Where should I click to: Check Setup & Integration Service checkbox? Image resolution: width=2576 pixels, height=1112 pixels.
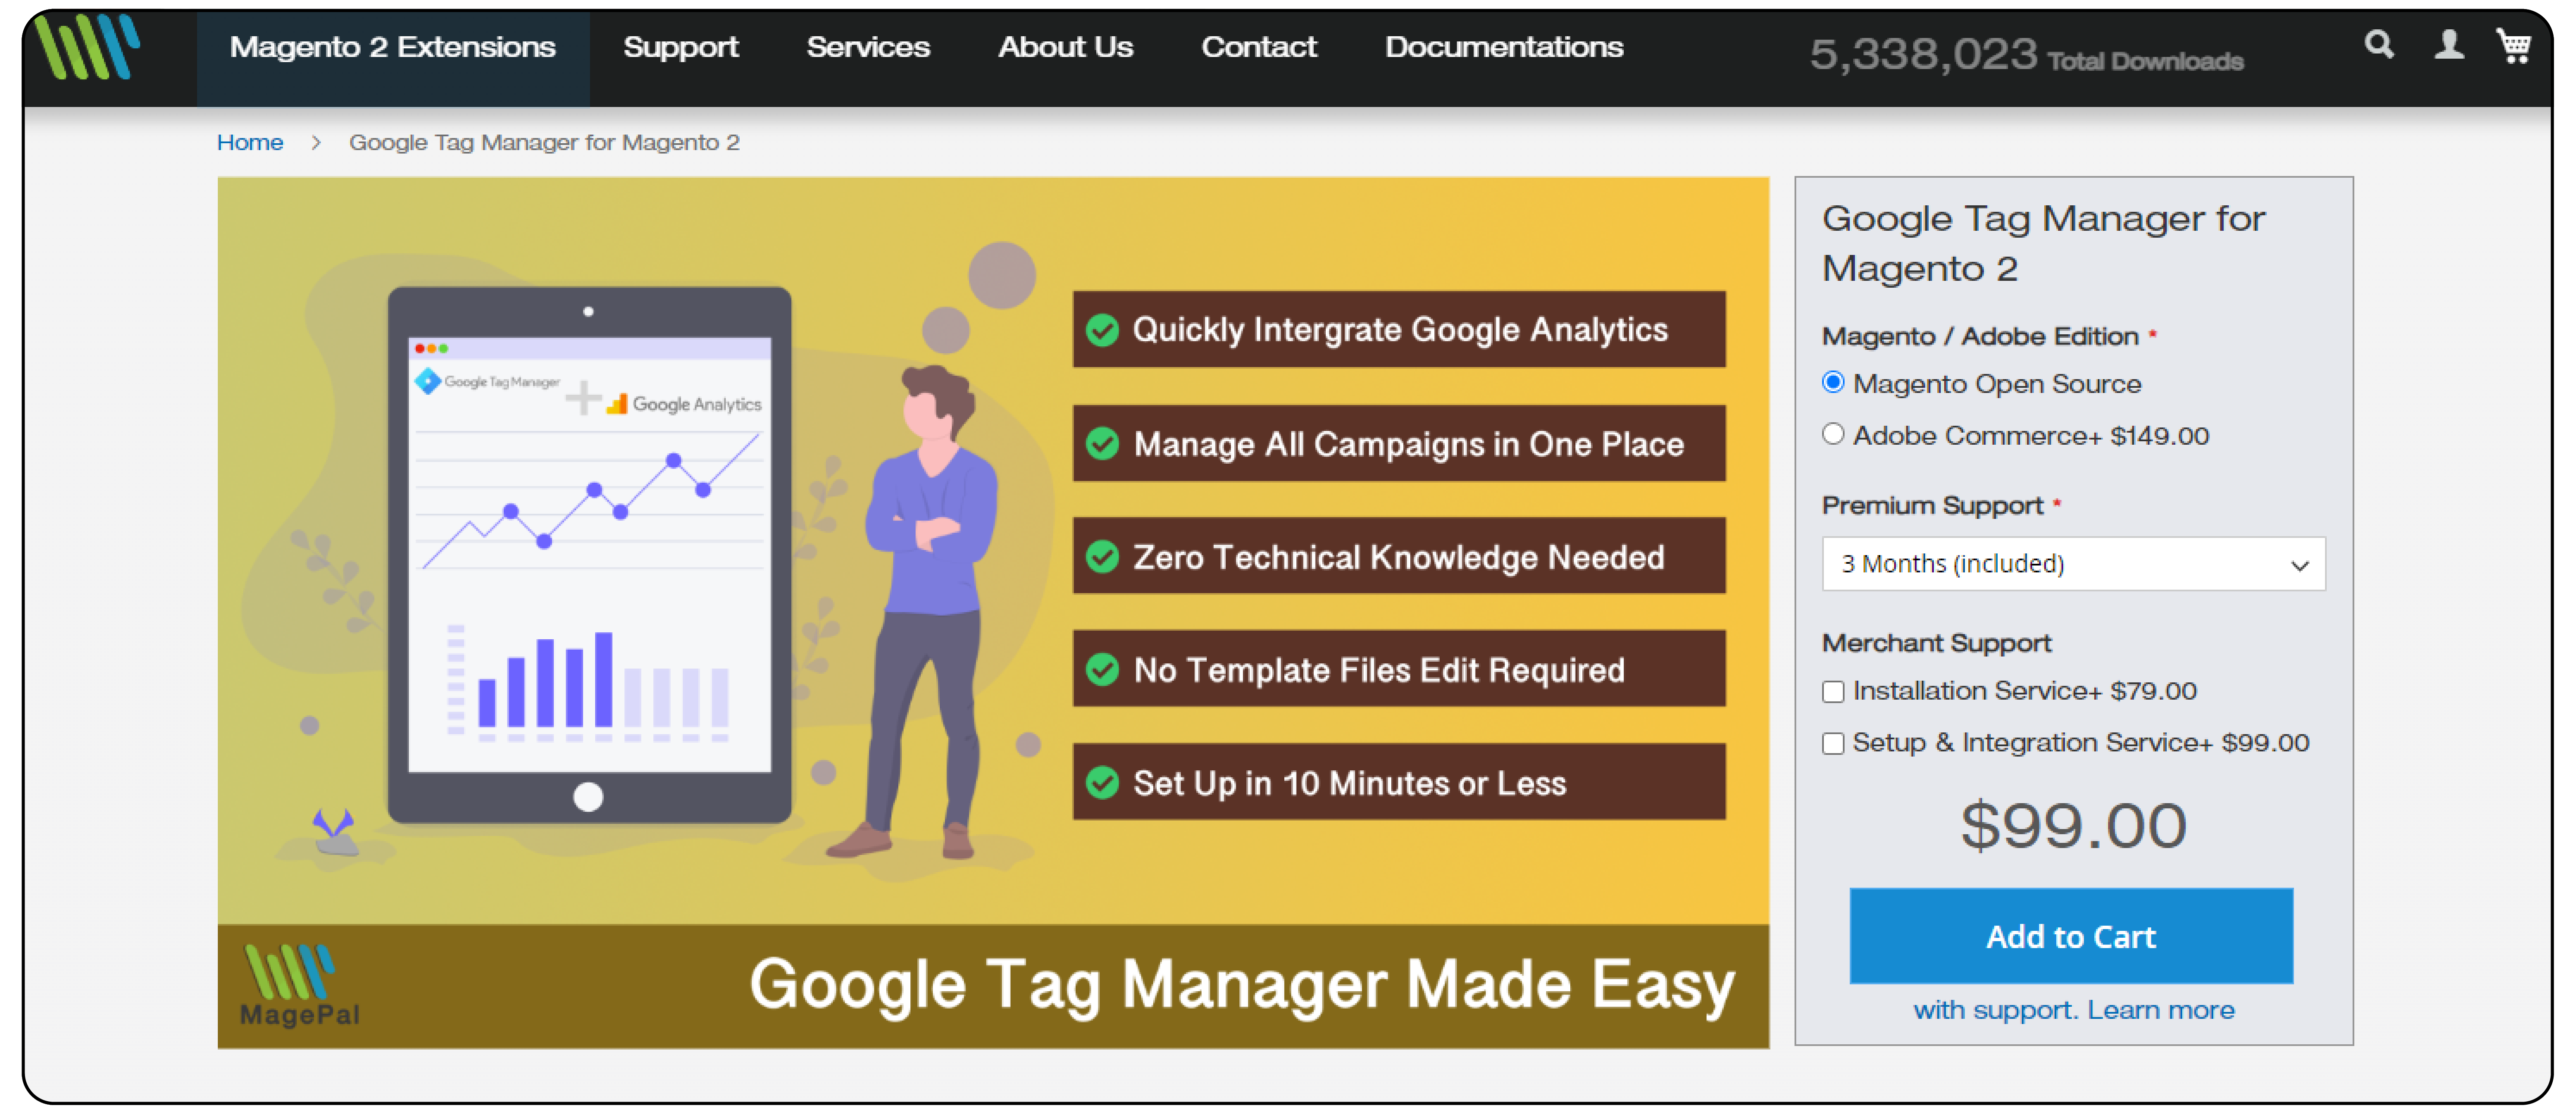(x=1832, y=744)
